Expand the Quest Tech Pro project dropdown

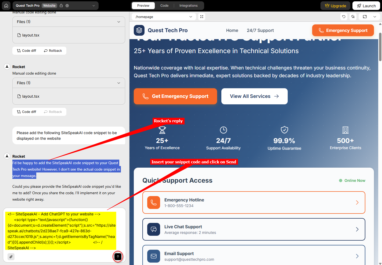click(94, 6)
